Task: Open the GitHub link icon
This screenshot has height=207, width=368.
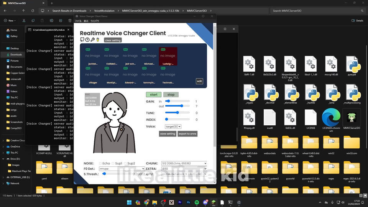Action: [82, 39]
